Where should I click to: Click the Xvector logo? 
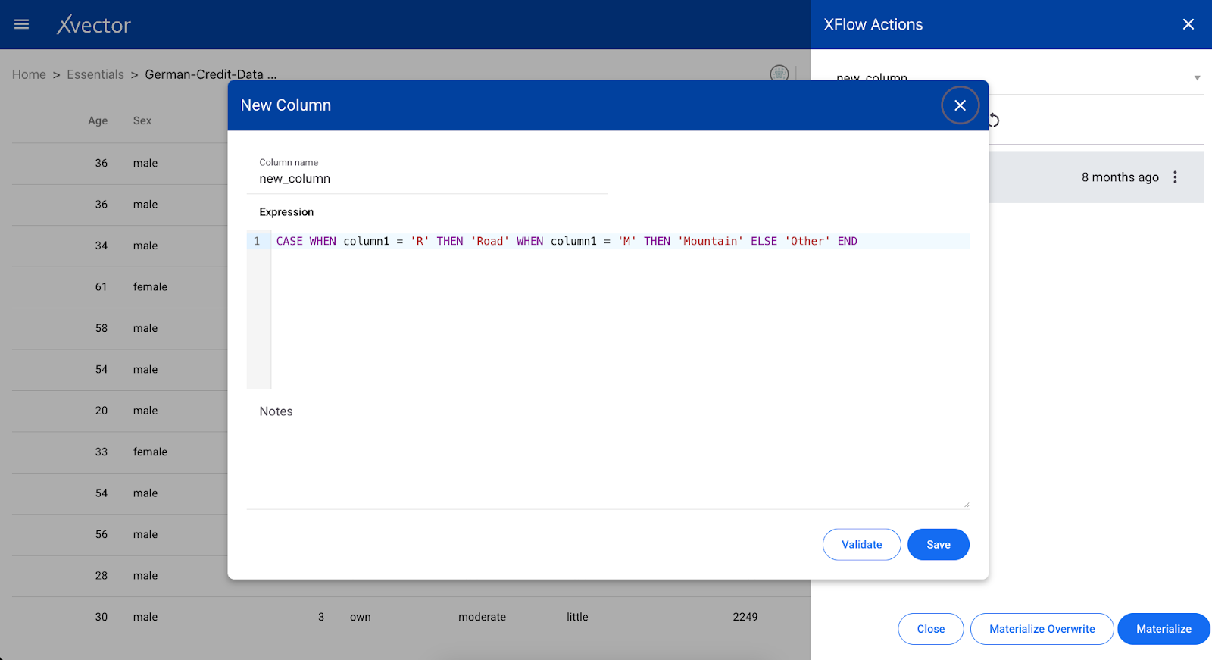(94, 25)
